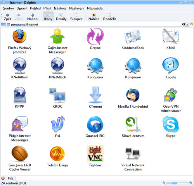Click the Rozdělit split view button

[x=109, y=17]
